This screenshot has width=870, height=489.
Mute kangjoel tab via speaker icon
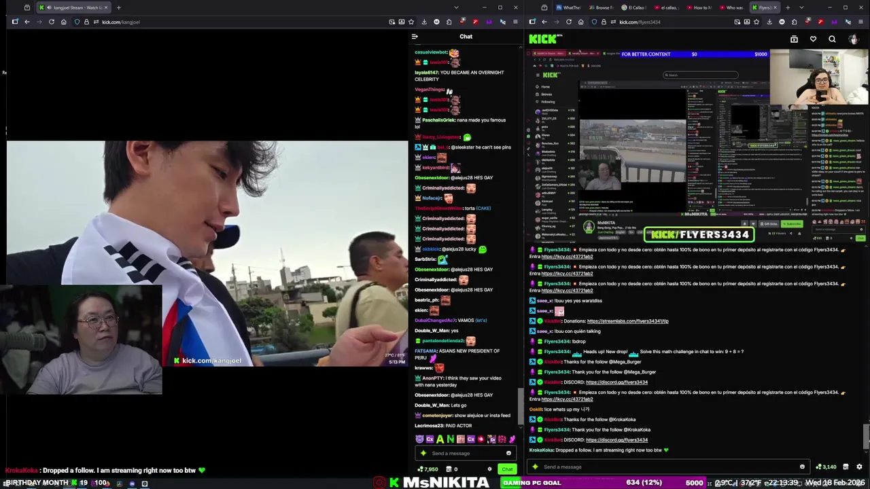[x=49, y=7]
